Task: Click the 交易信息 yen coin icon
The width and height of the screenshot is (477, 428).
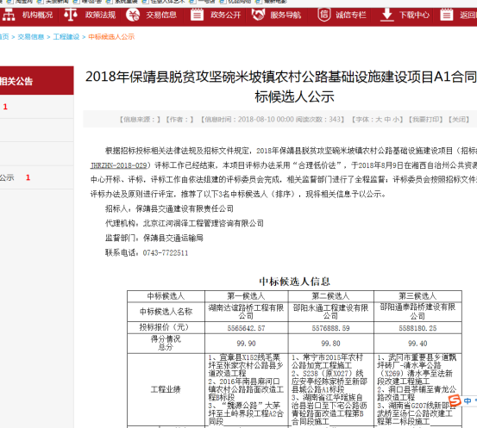Action: (x=133, y=15)
